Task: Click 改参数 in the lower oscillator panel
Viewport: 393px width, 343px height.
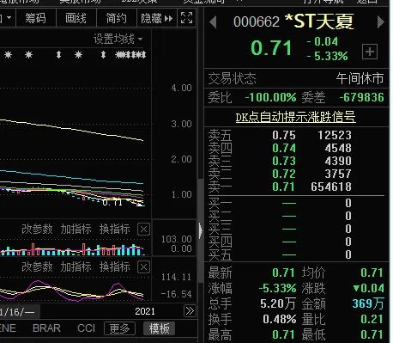Action: (37, 266)
